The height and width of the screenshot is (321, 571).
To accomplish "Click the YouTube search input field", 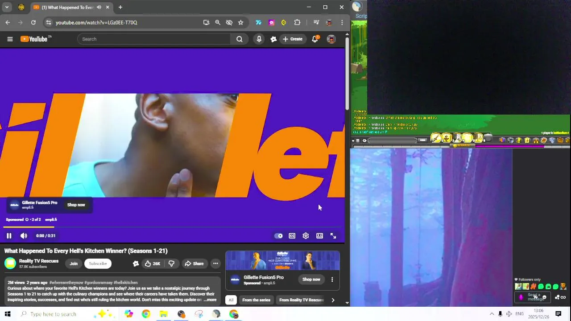I will (x=154, y=39).
